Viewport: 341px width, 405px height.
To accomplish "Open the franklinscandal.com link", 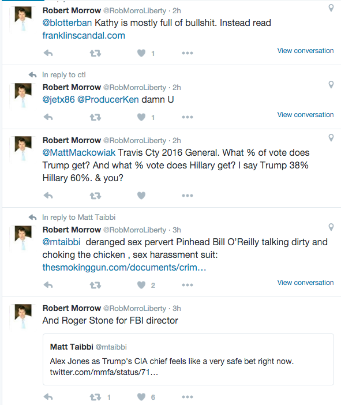I will [84, 35].
